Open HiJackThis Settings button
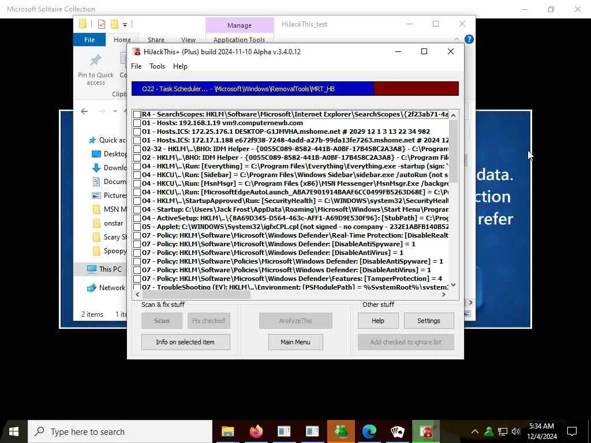The height and width of the screenshot is (443, 591). click(429, 321)
